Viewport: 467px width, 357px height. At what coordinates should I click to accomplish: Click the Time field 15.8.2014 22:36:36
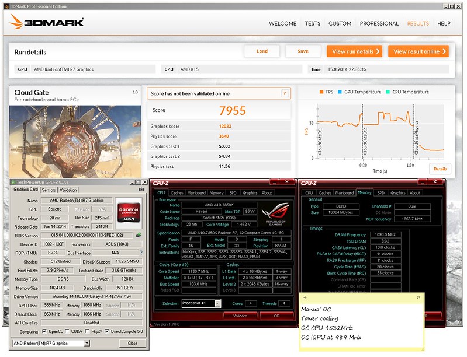[x=386, y=69]
